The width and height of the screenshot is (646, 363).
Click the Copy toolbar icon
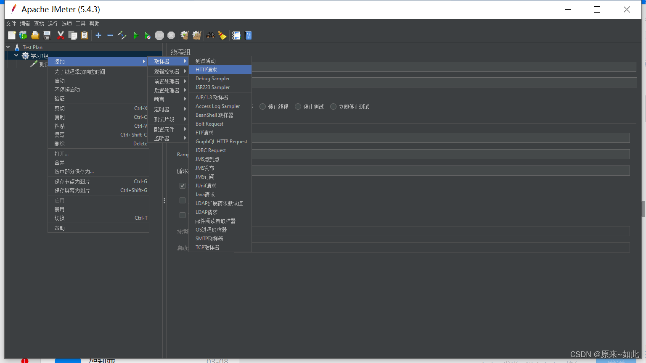click(73, 35)
